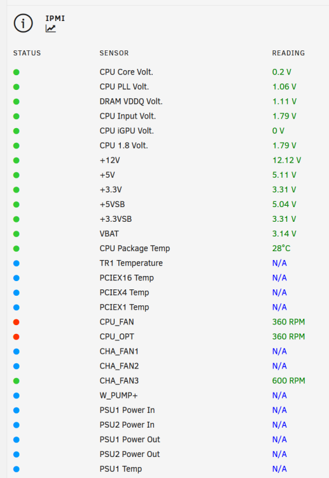329x478 pixels.
Task: Click the 360 RPM reading for CPU_FAN
Action: [288, 322]
